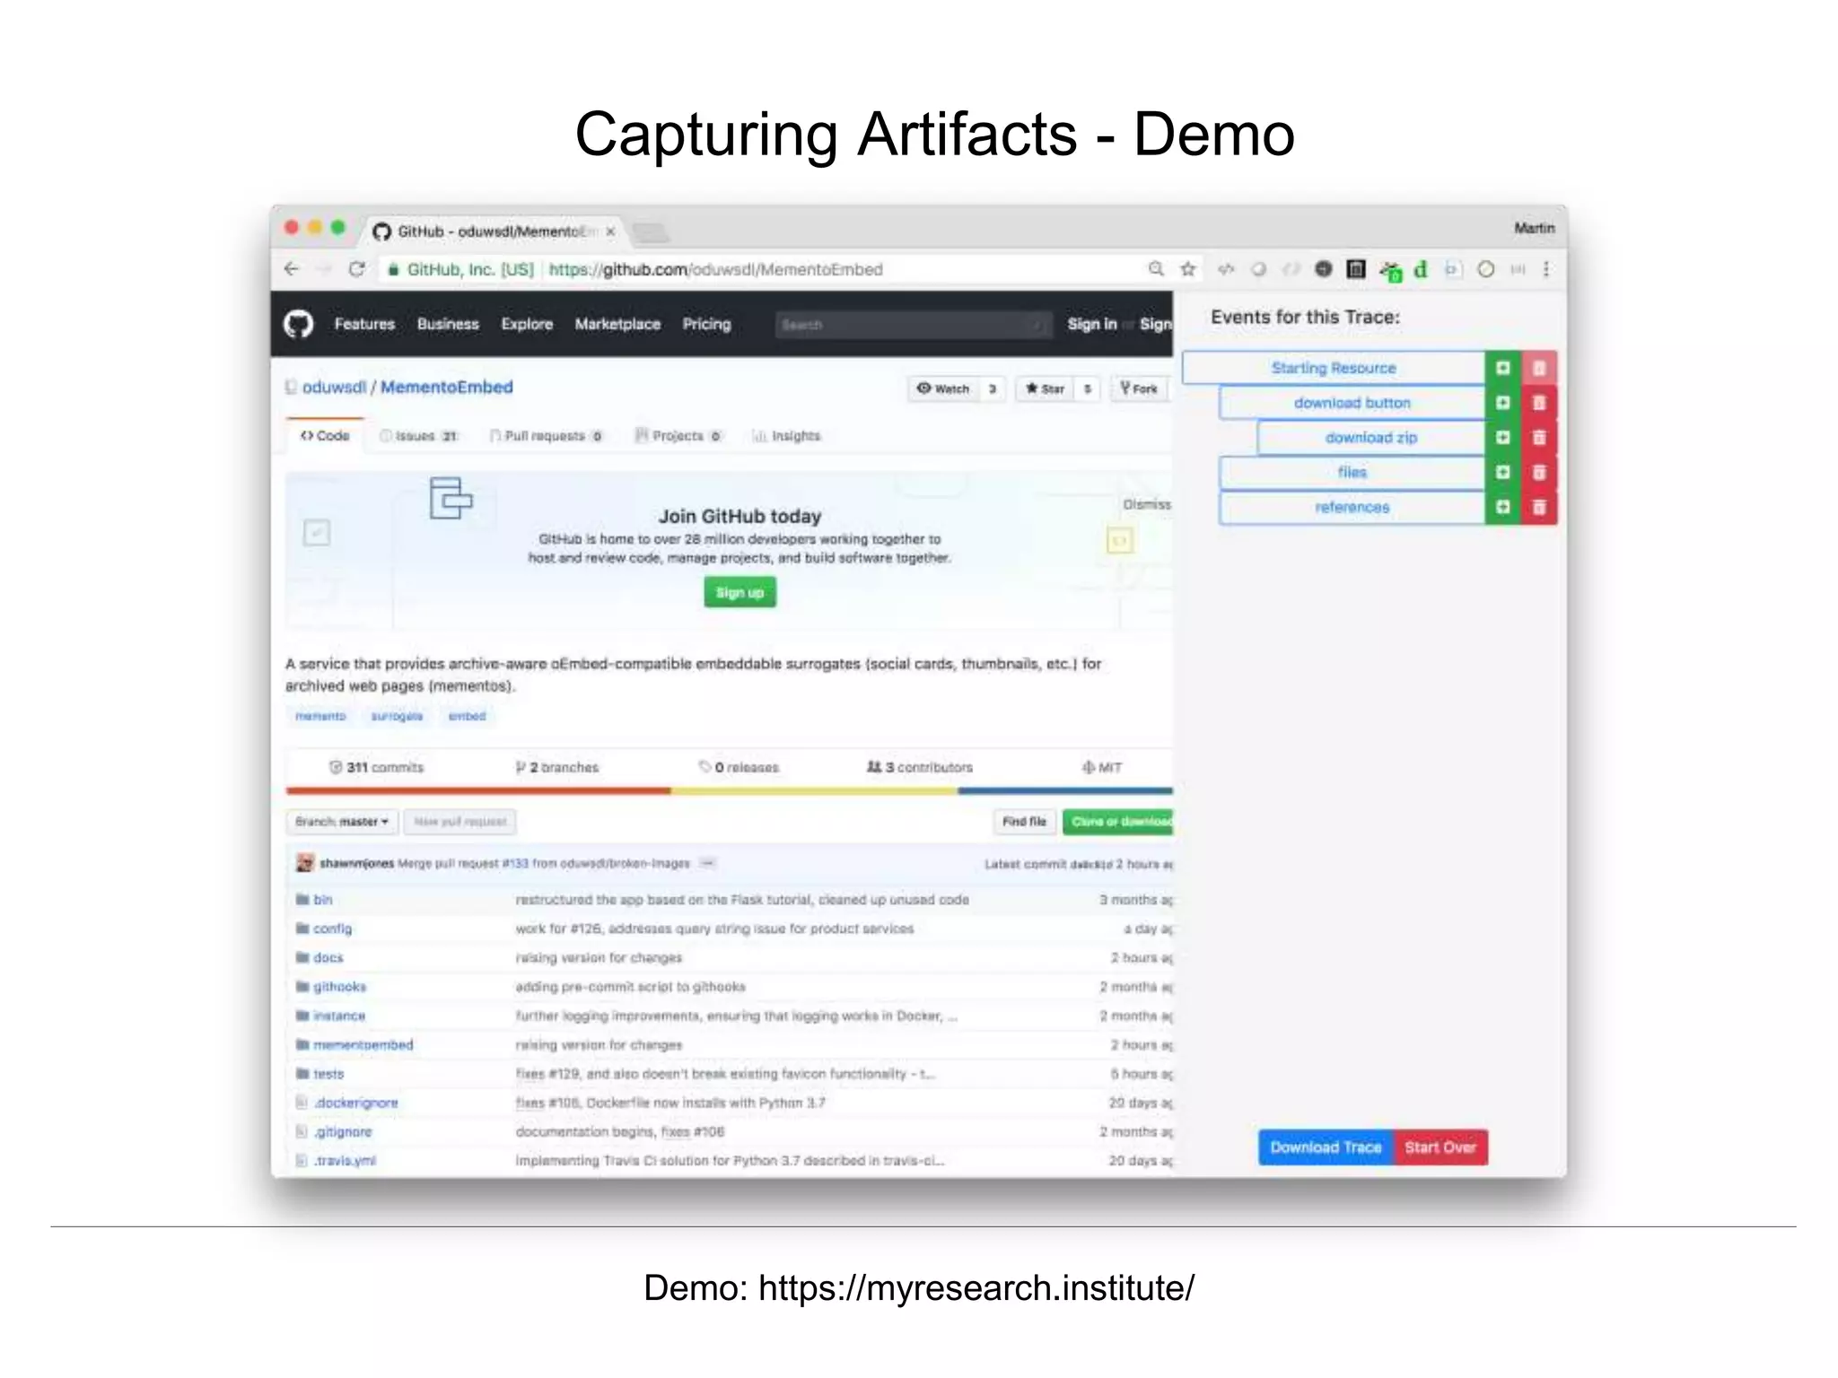Image resolution: width=1838 pixels, height=1378 pixels.
Task: Add event under Starting Resource
Action: (x=1503, y=368)
